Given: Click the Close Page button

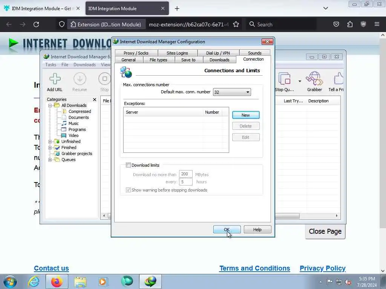Looking at the screenshot, I should pos(325,231).
